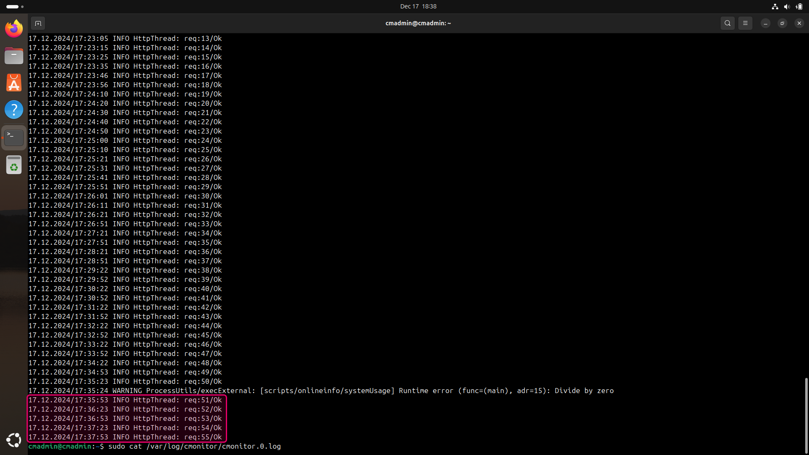The image size is (809, 455).
Task: Click the log line req:48/Ok
Action: point(125,363)
